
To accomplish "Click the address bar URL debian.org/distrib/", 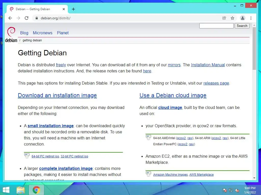I will [56, 18].
